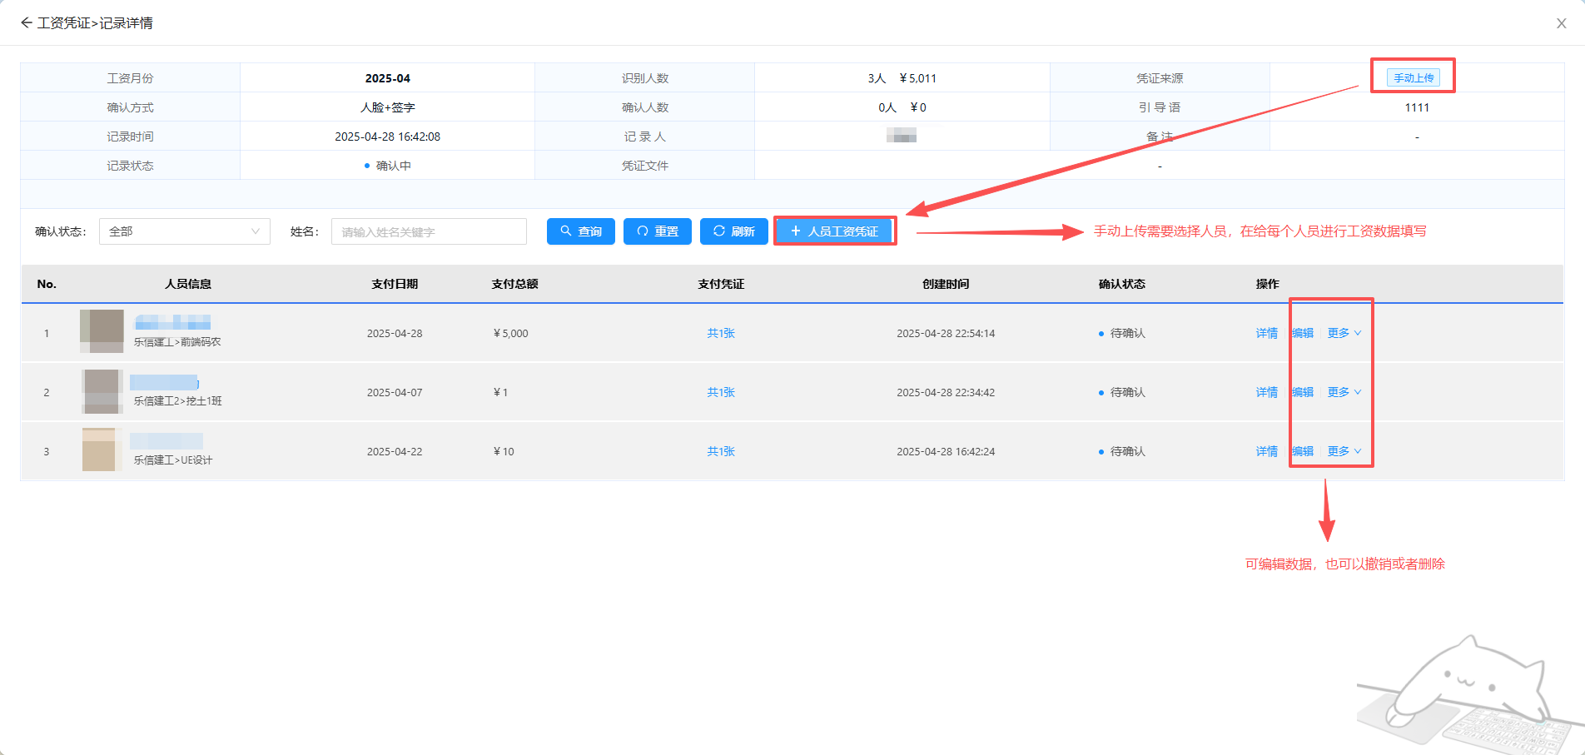Click 详情 for the third person
1585x755 pixels.
click(1266, 451)
